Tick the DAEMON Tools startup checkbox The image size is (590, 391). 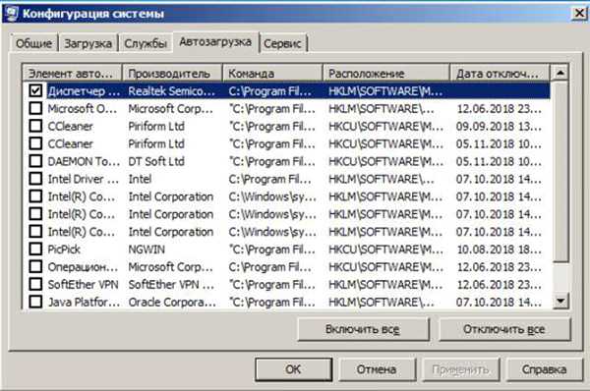pyautogui.click(x=35, y=161)
